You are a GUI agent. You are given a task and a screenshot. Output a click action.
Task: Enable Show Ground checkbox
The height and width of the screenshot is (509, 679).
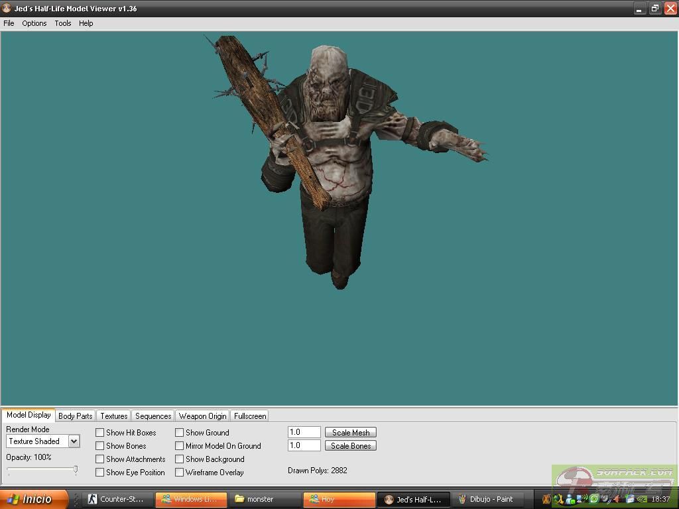(179, 432)
